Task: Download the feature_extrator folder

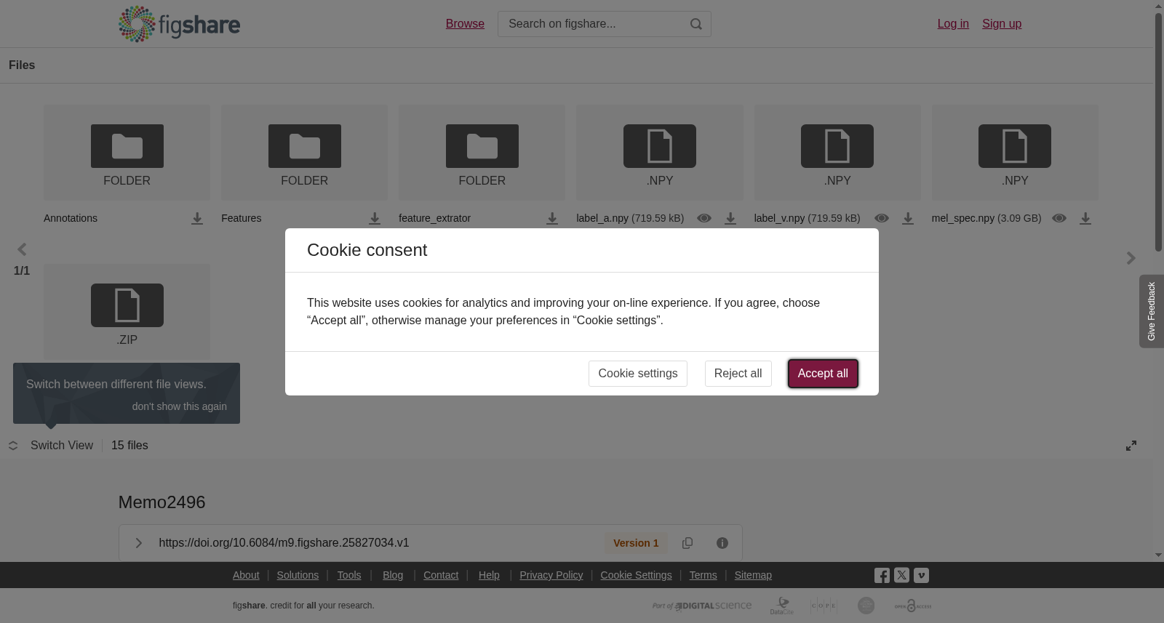Action: 552,218
